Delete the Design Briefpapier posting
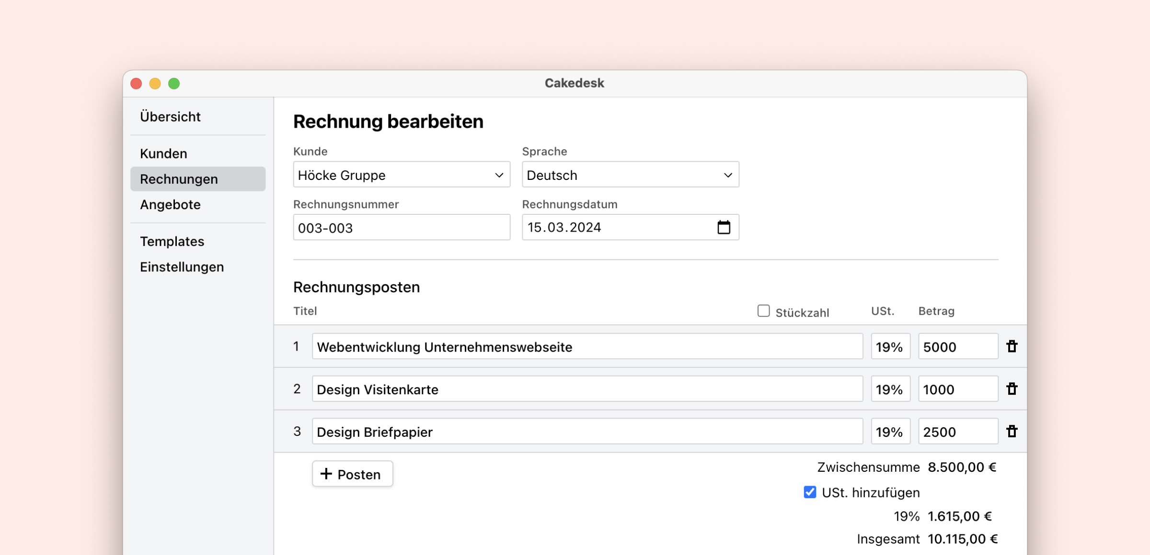 coord(1013,431)
